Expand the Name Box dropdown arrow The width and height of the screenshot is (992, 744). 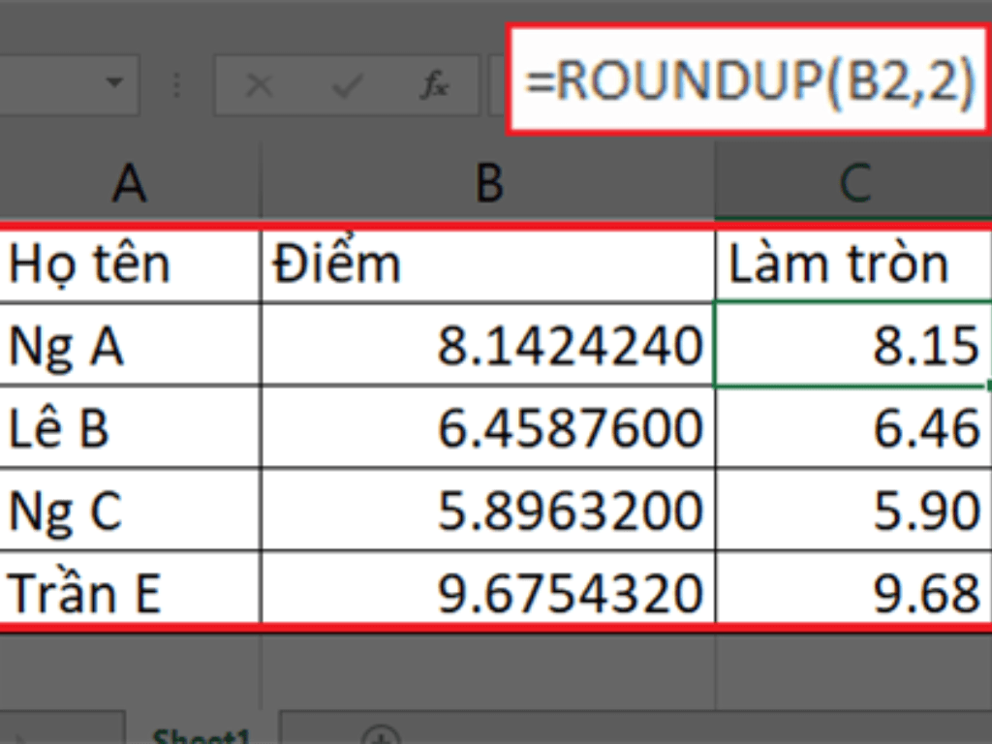(x=115, y=84)
